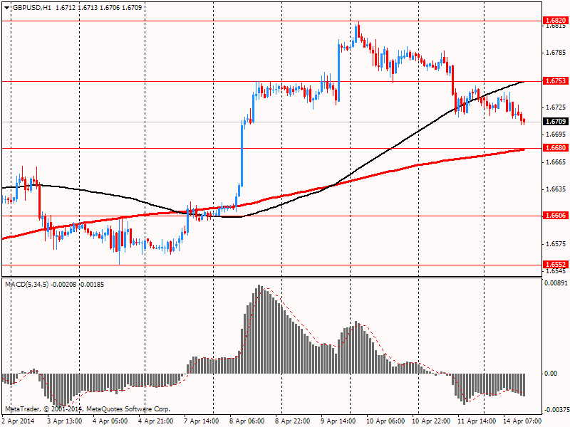The height and width of the screenshot is (427, 570).
Task: Select the 4 Apr 21:00 time label
Action: tap(156, 421)
